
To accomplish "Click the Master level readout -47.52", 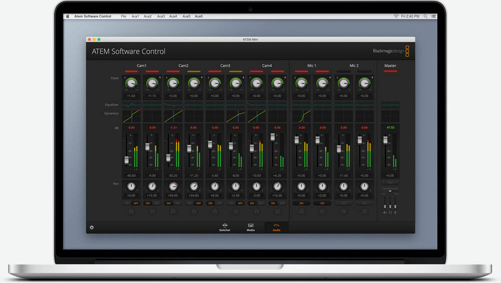I will point(390,127).
